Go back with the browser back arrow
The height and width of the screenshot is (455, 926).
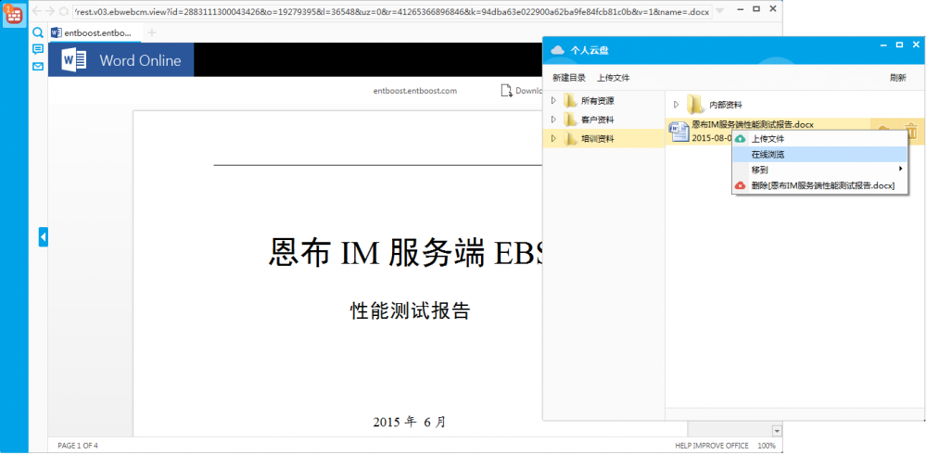pyautogui.click(x=37, y=11)
